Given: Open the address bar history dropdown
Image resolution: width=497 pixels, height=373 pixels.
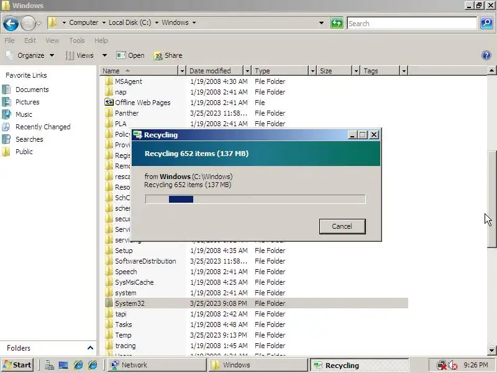Looking at the screenshot, I should [x=321, y=23].
